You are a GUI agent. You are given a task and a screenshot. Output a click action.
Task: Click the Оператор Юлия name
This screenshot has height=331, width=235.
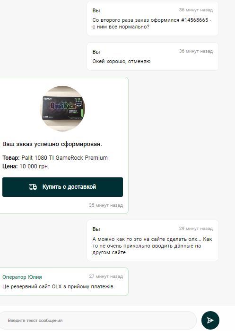22,277
